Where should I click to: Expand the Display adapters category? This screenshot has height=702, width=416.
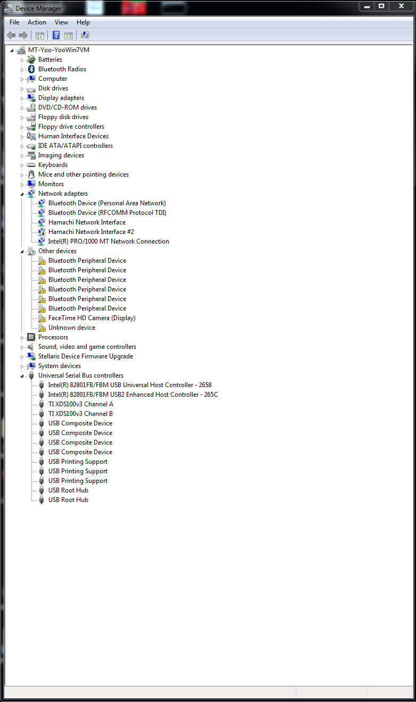[x=22, y=98]
